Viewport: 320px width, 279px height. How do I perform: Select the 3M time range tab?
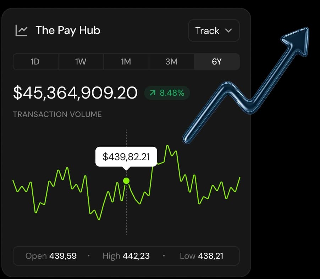171,62
